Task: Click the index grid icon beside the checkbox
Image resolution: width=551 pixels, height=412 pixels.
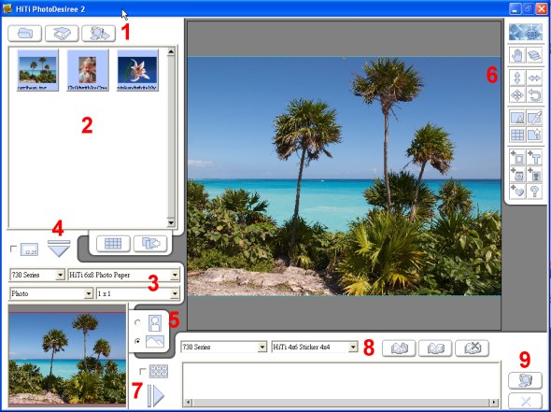Action: (x=159, y=371)
